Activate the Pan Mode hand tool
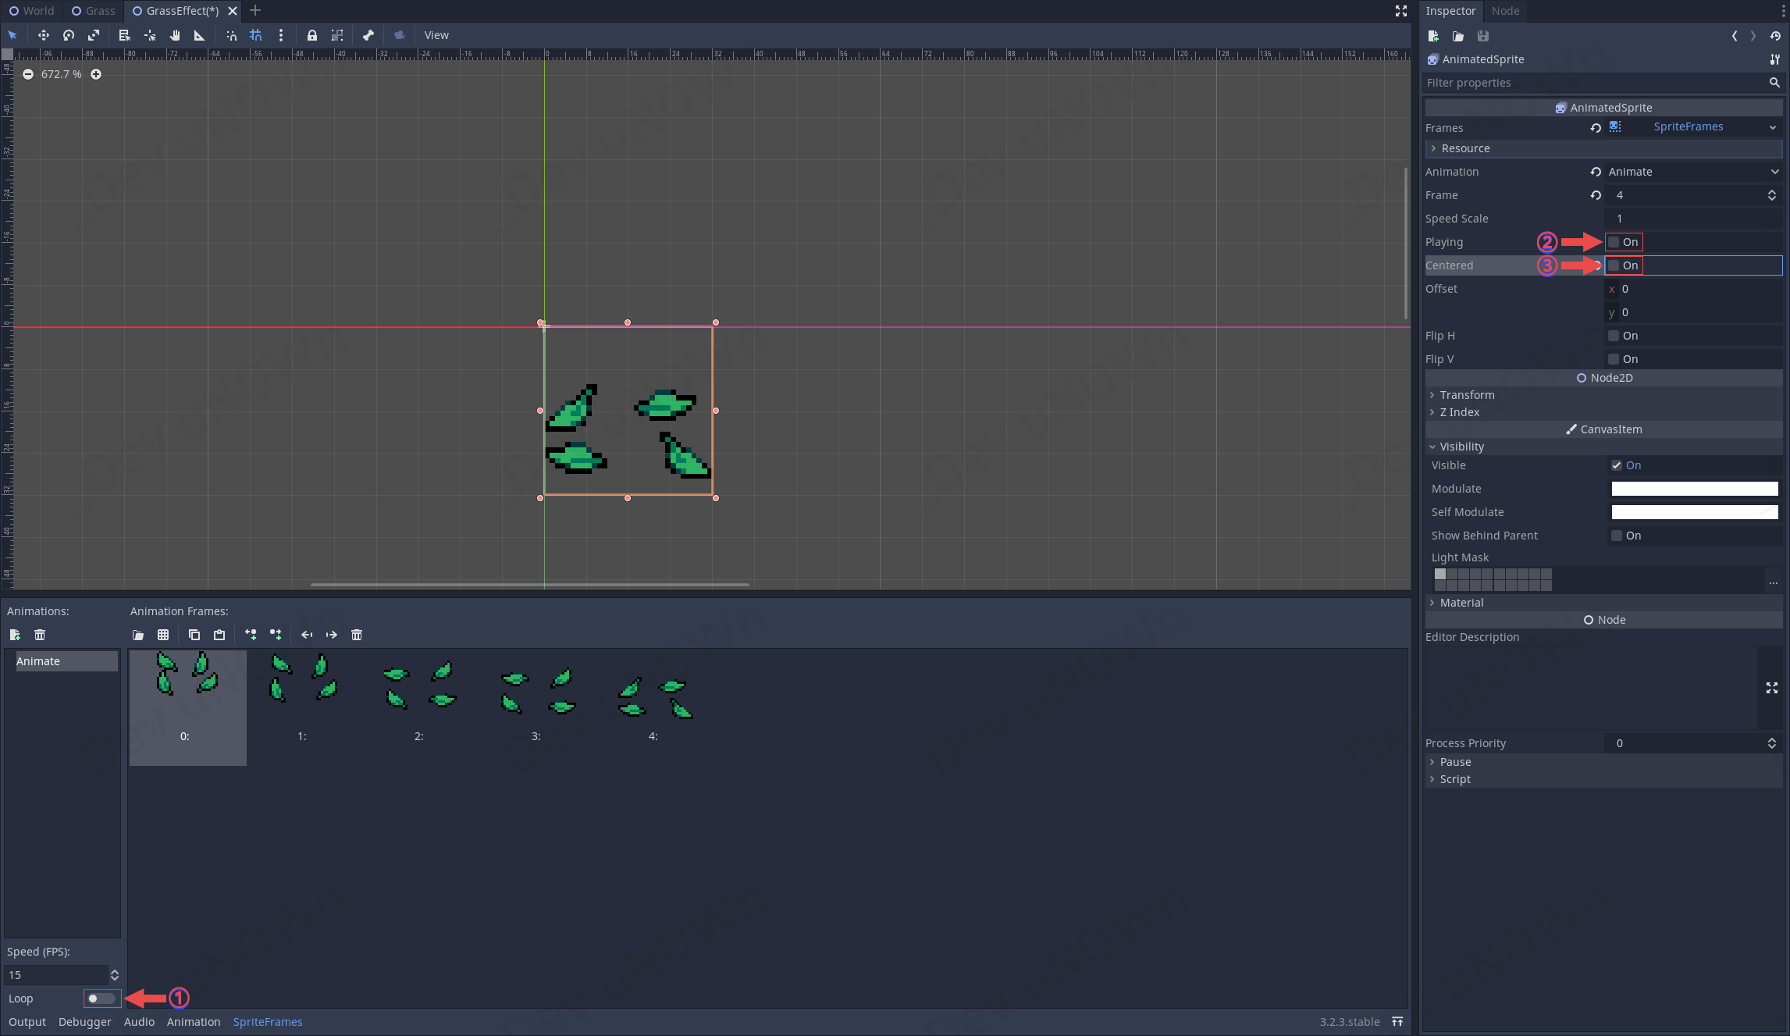Image resolution: width=1790 pixels, height=1036 pixels. click(x=175, y=35)
